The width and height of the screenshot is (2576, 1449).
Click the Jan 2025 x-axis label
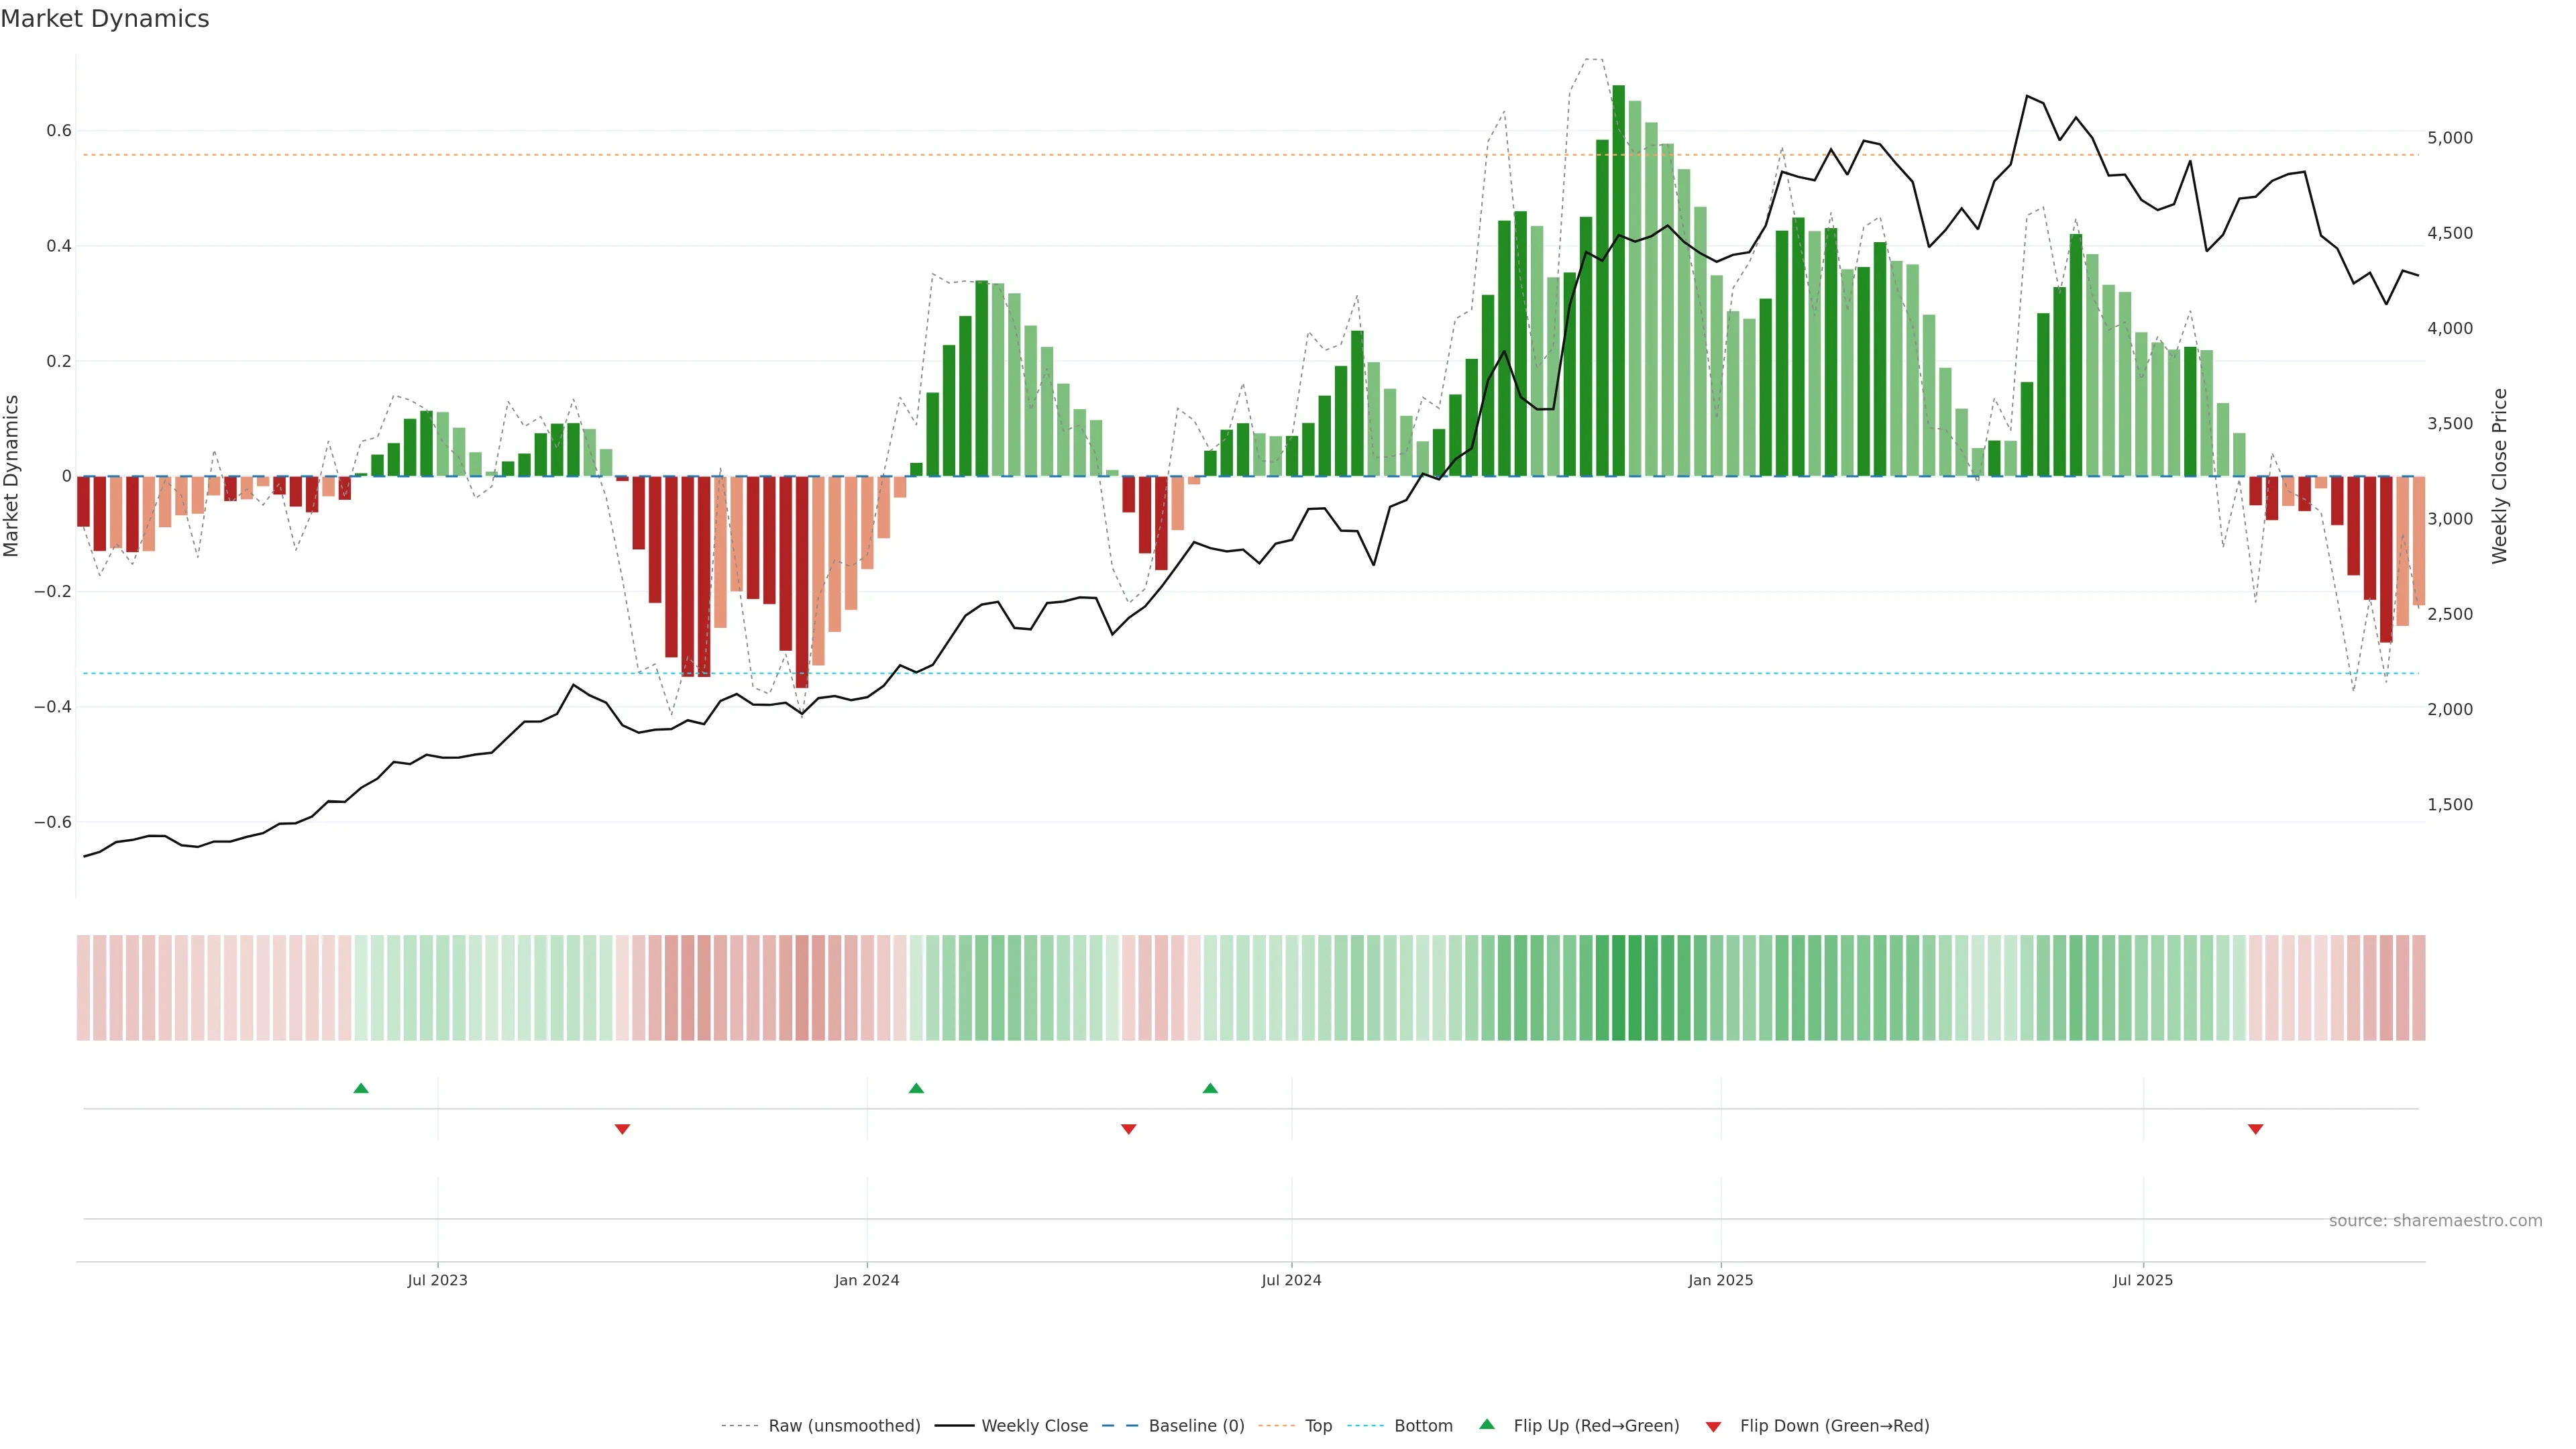1720,1280
